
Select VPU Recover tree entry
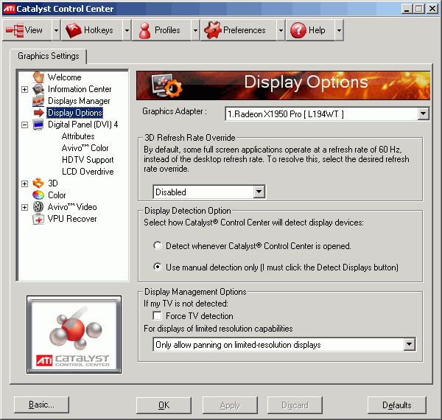(x=72, y=219)
